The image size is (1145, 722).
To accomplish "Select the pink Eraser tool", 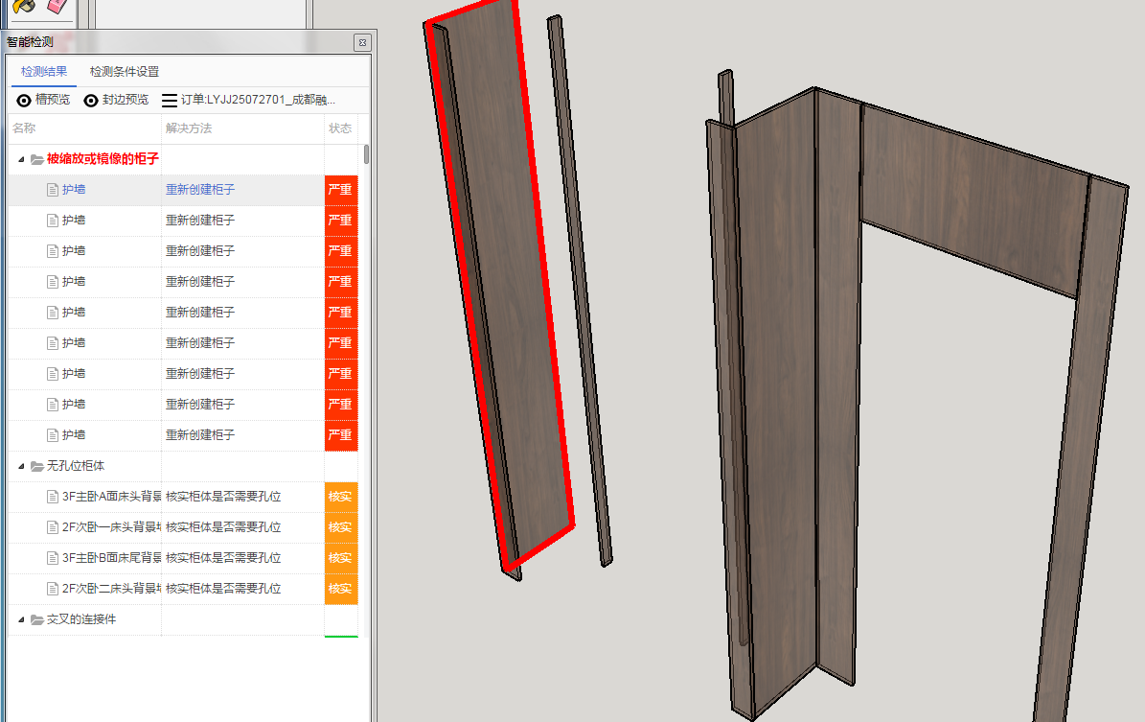I will click(58, 7).
